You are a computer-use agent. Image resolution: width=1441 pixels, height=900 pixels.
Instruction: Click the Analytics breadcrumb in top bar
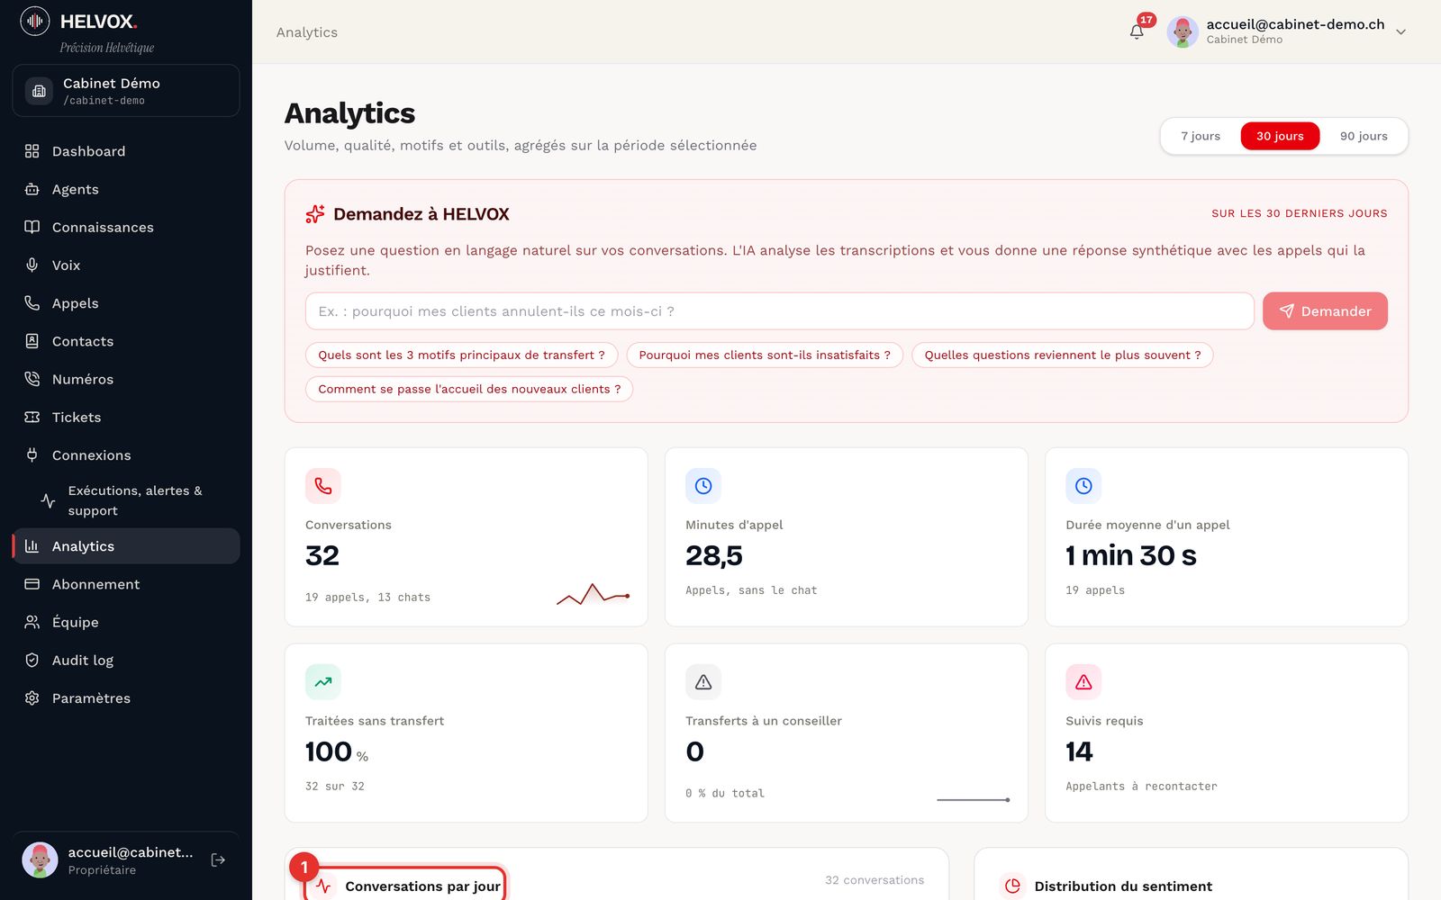click(x=307, y=32)
